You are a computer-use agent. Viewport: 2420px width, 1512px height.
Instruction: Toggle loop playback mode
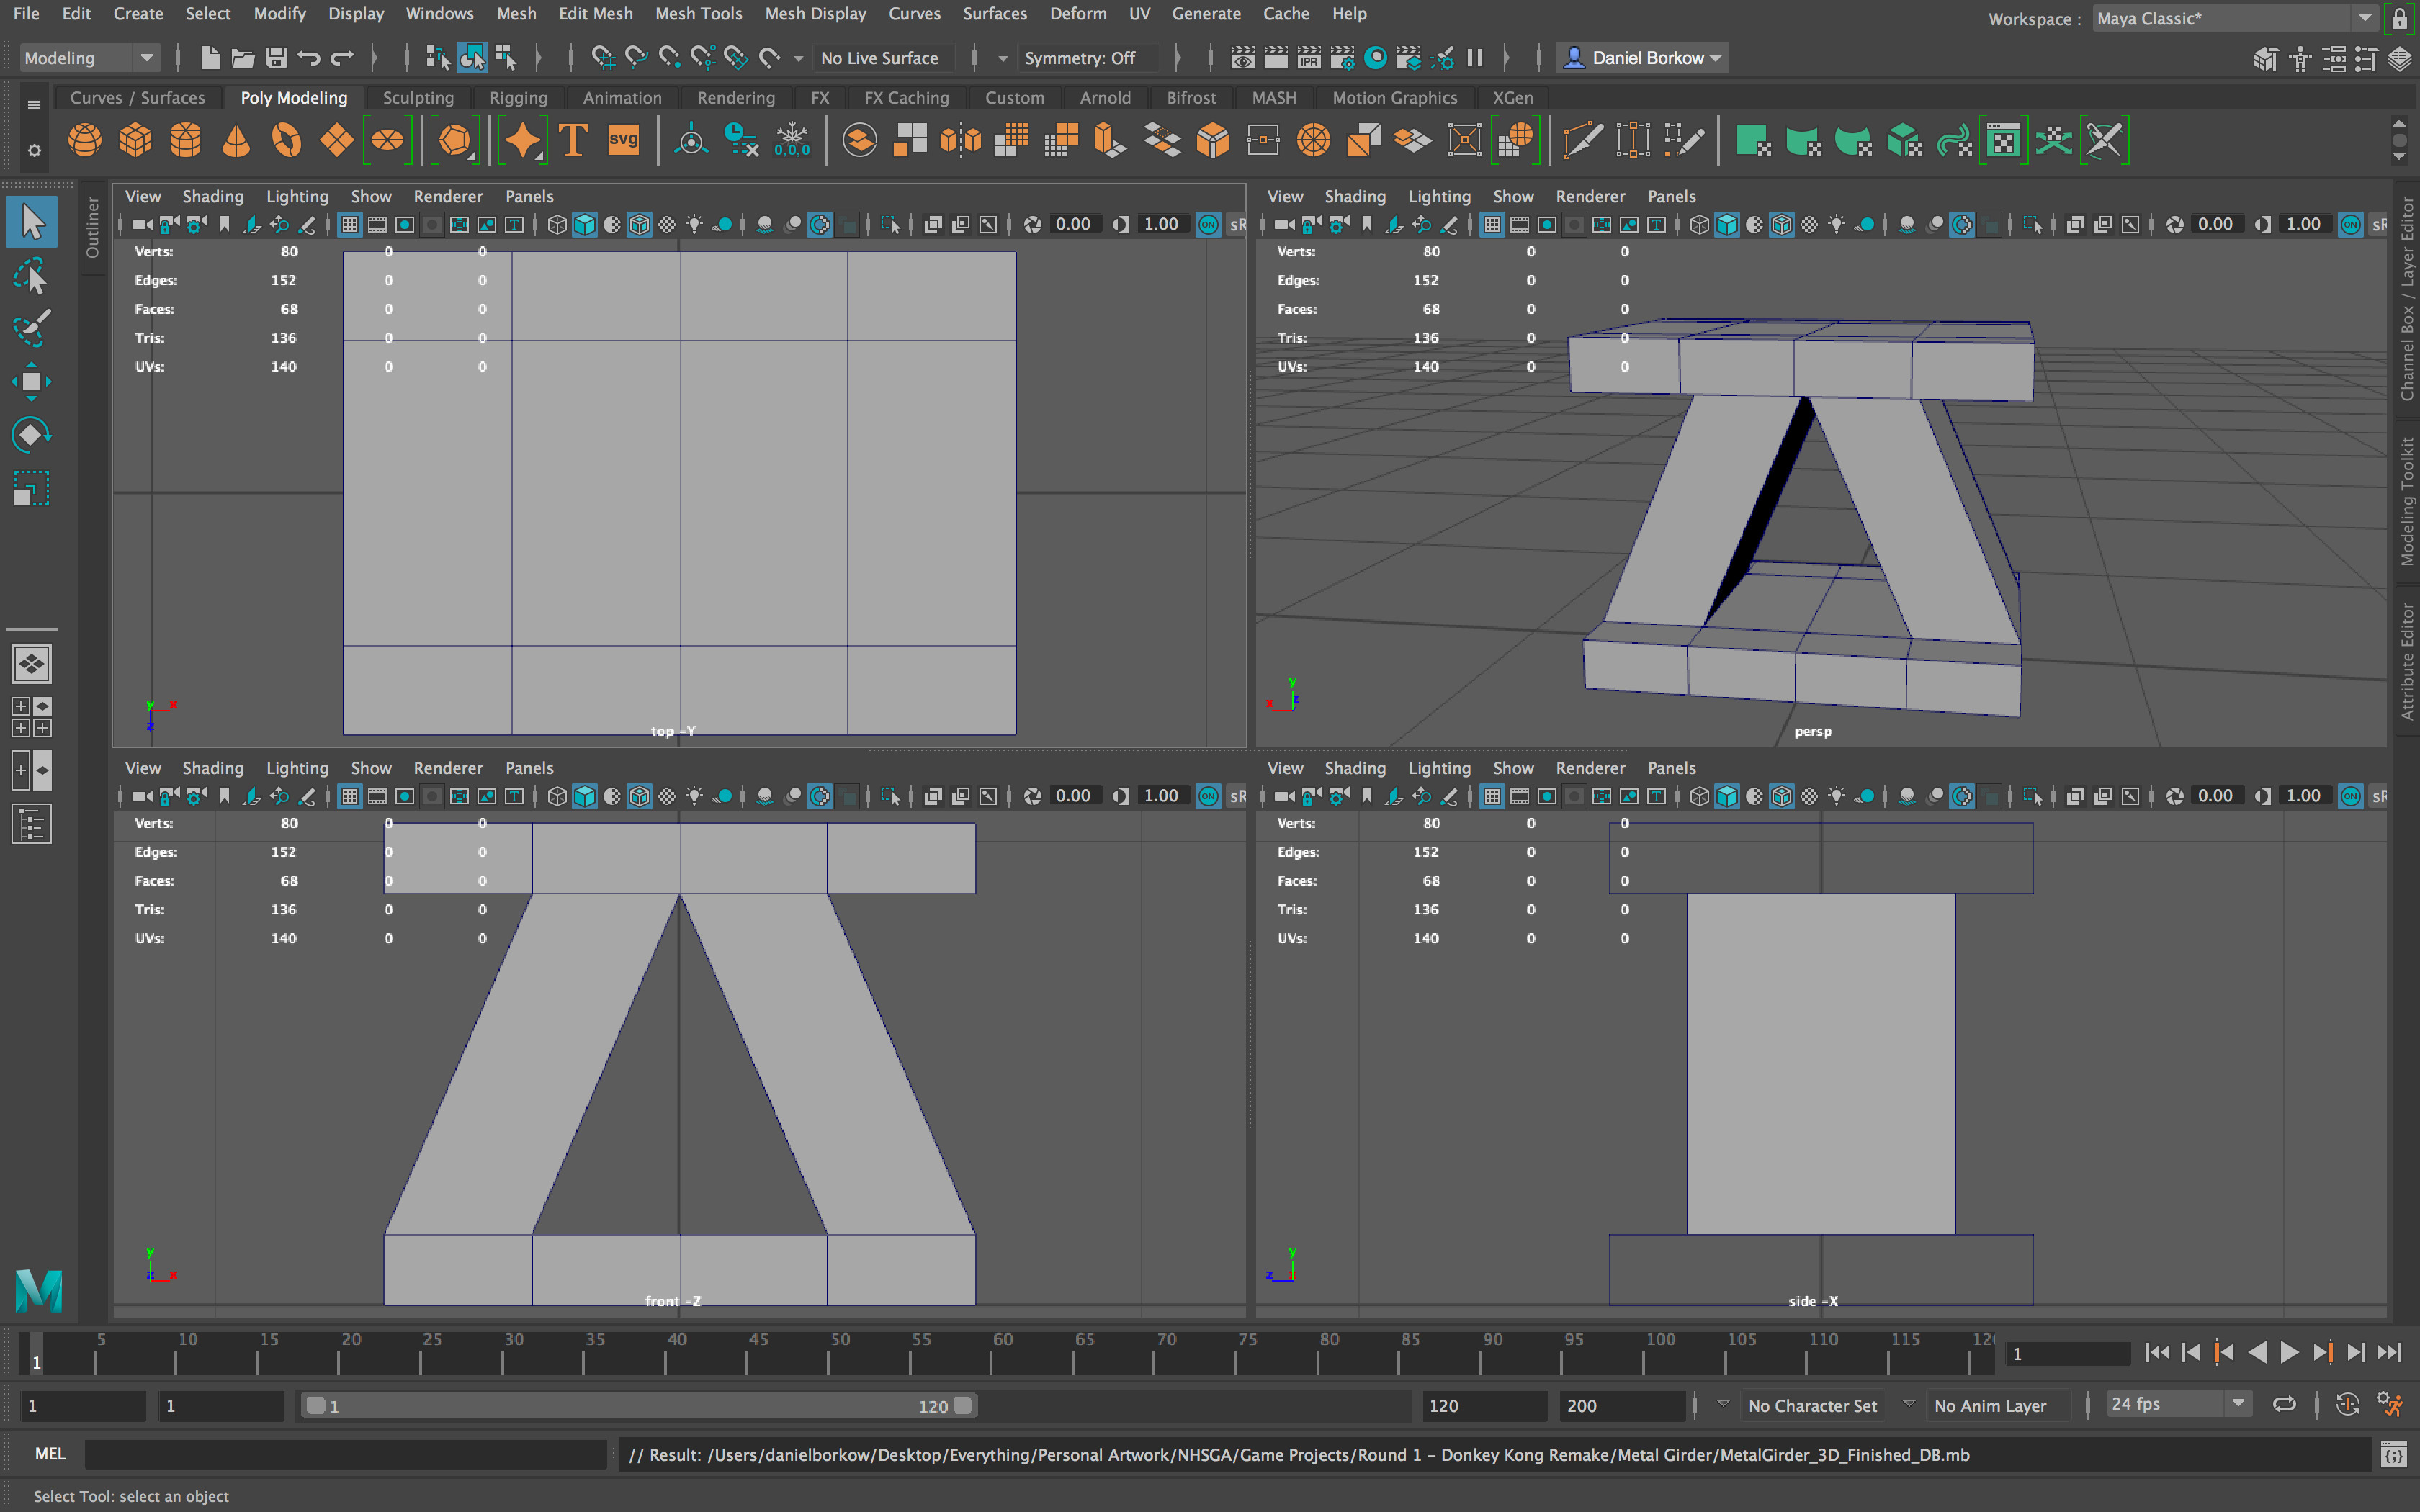[2284, 1405]
